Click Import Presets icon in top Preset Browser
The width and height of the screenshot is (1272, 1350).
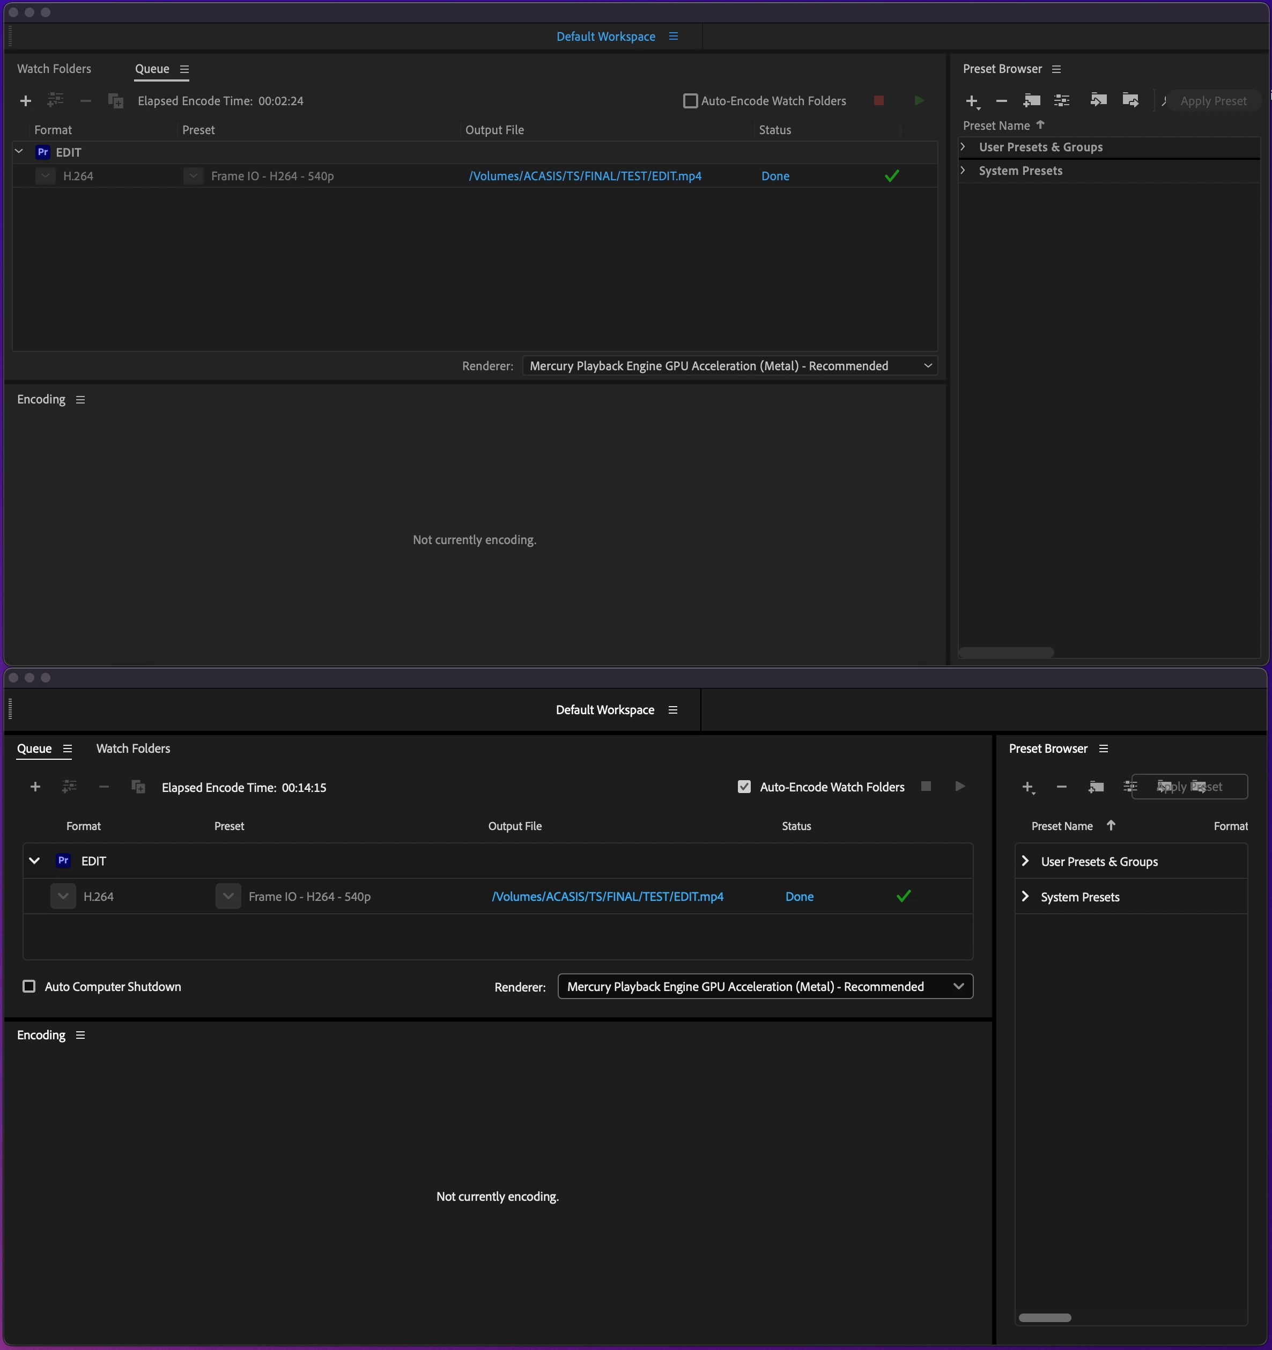point(1098,100)
